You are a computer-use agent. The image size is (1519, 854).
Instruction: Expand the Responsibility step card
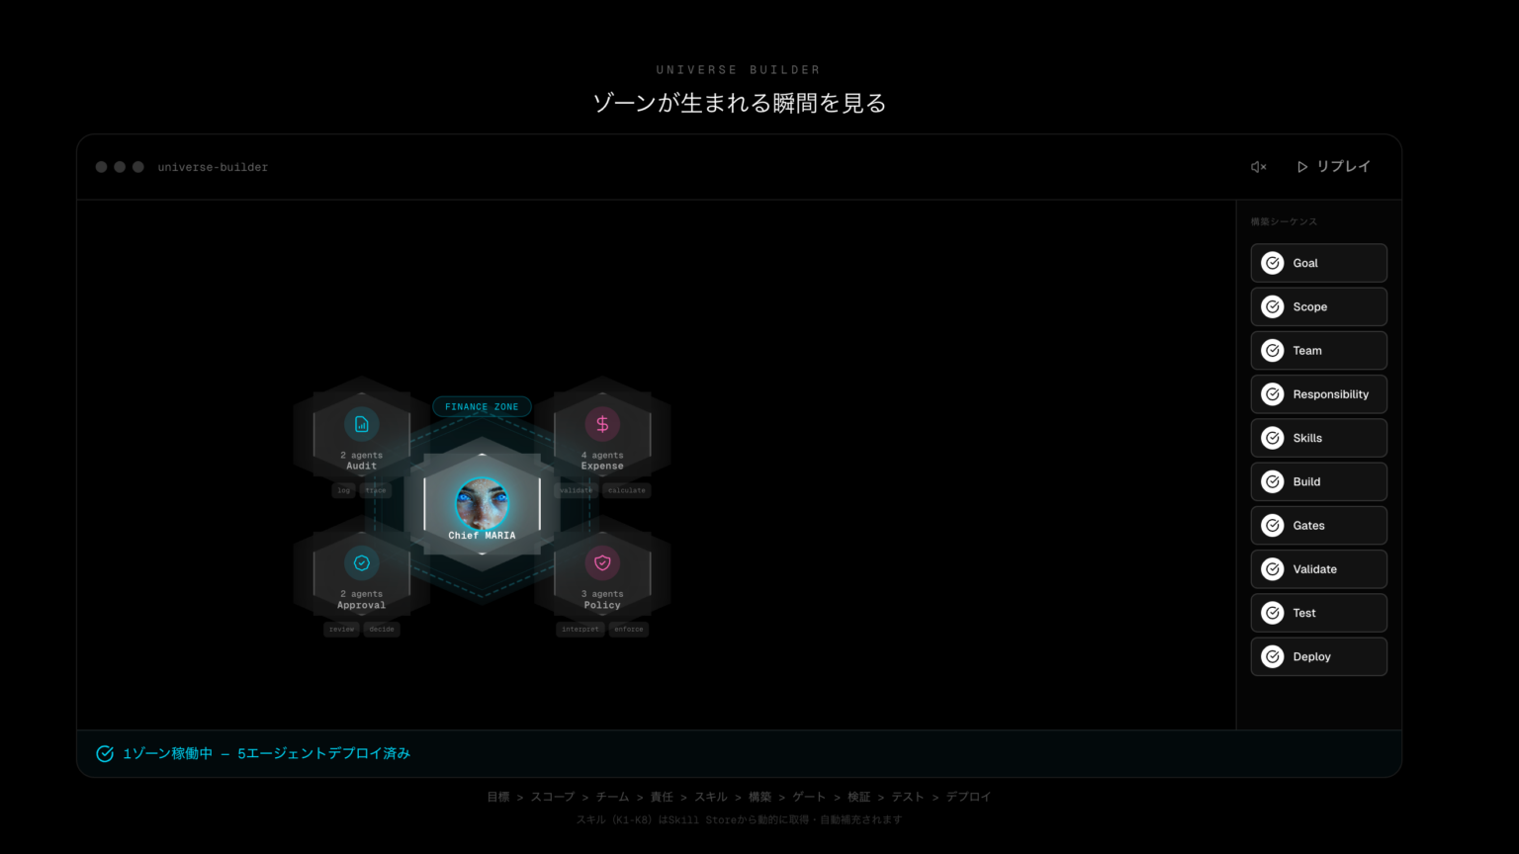tap(1318, 393)
